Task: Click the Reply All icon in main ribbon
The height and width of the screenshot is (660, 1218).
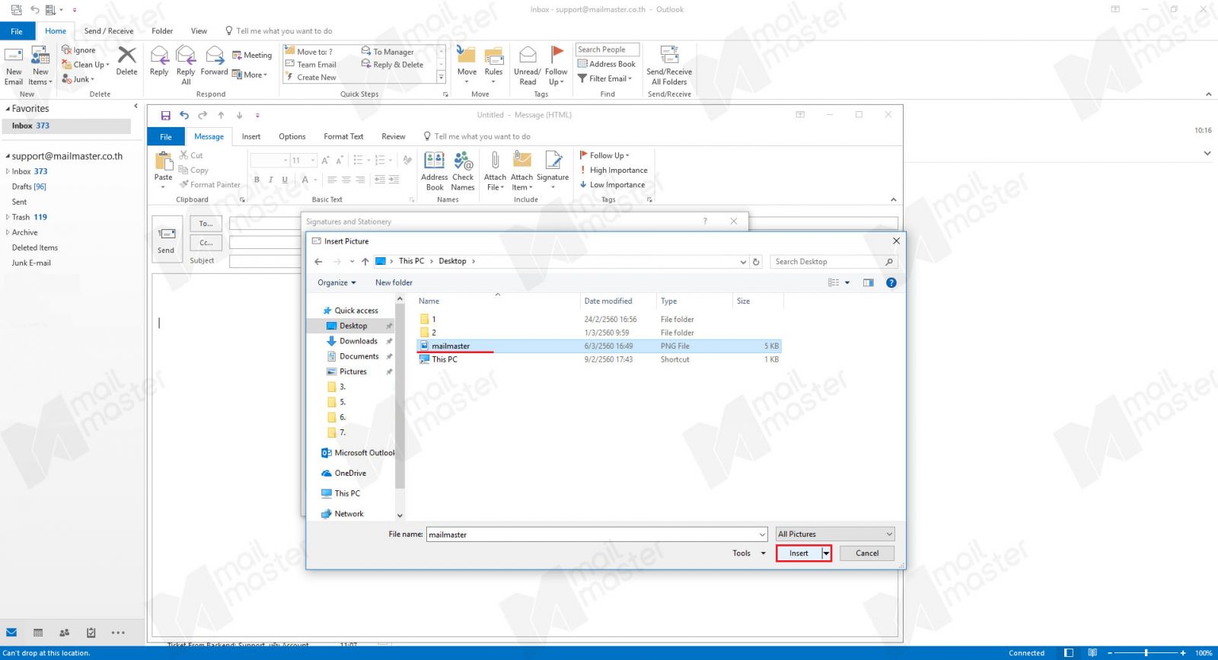Action: tap(186, 56)
